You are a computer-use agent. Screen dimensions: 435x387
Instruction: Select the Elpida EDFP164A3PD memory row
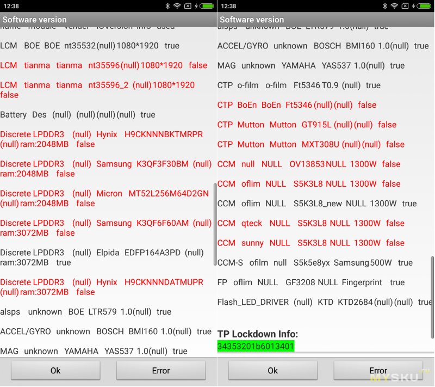pyautogui.click(x=102, y=257)
